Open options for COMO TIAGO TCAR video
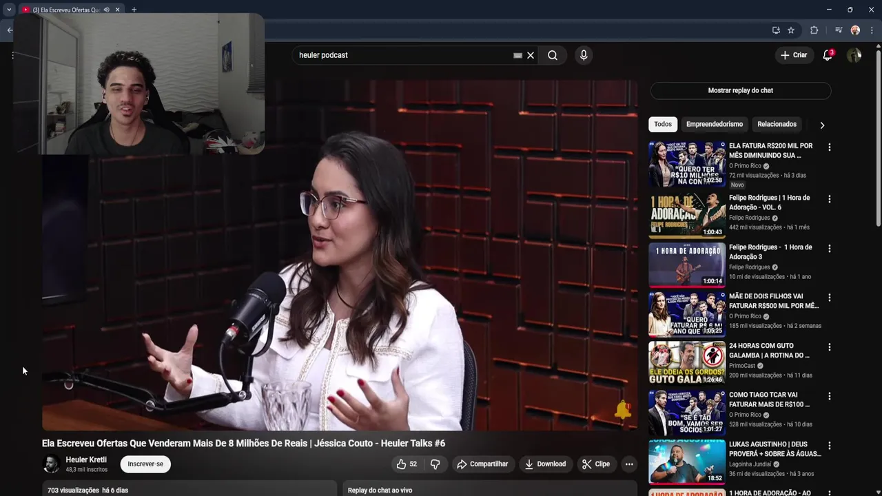Image resolution: width=882 pixels, height=496 pixels. tap(829, 397)
